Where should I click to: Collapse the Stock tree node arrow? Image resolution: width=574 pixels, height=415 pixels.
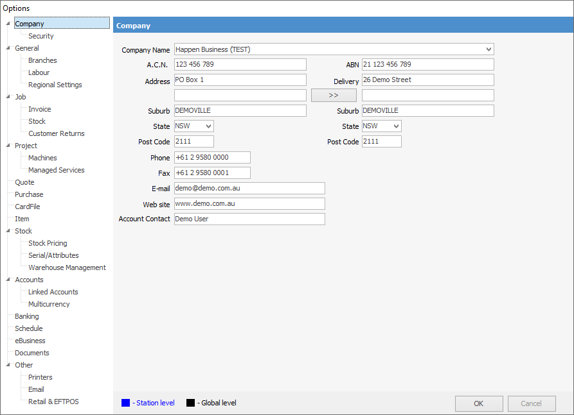tap(8, 231)
